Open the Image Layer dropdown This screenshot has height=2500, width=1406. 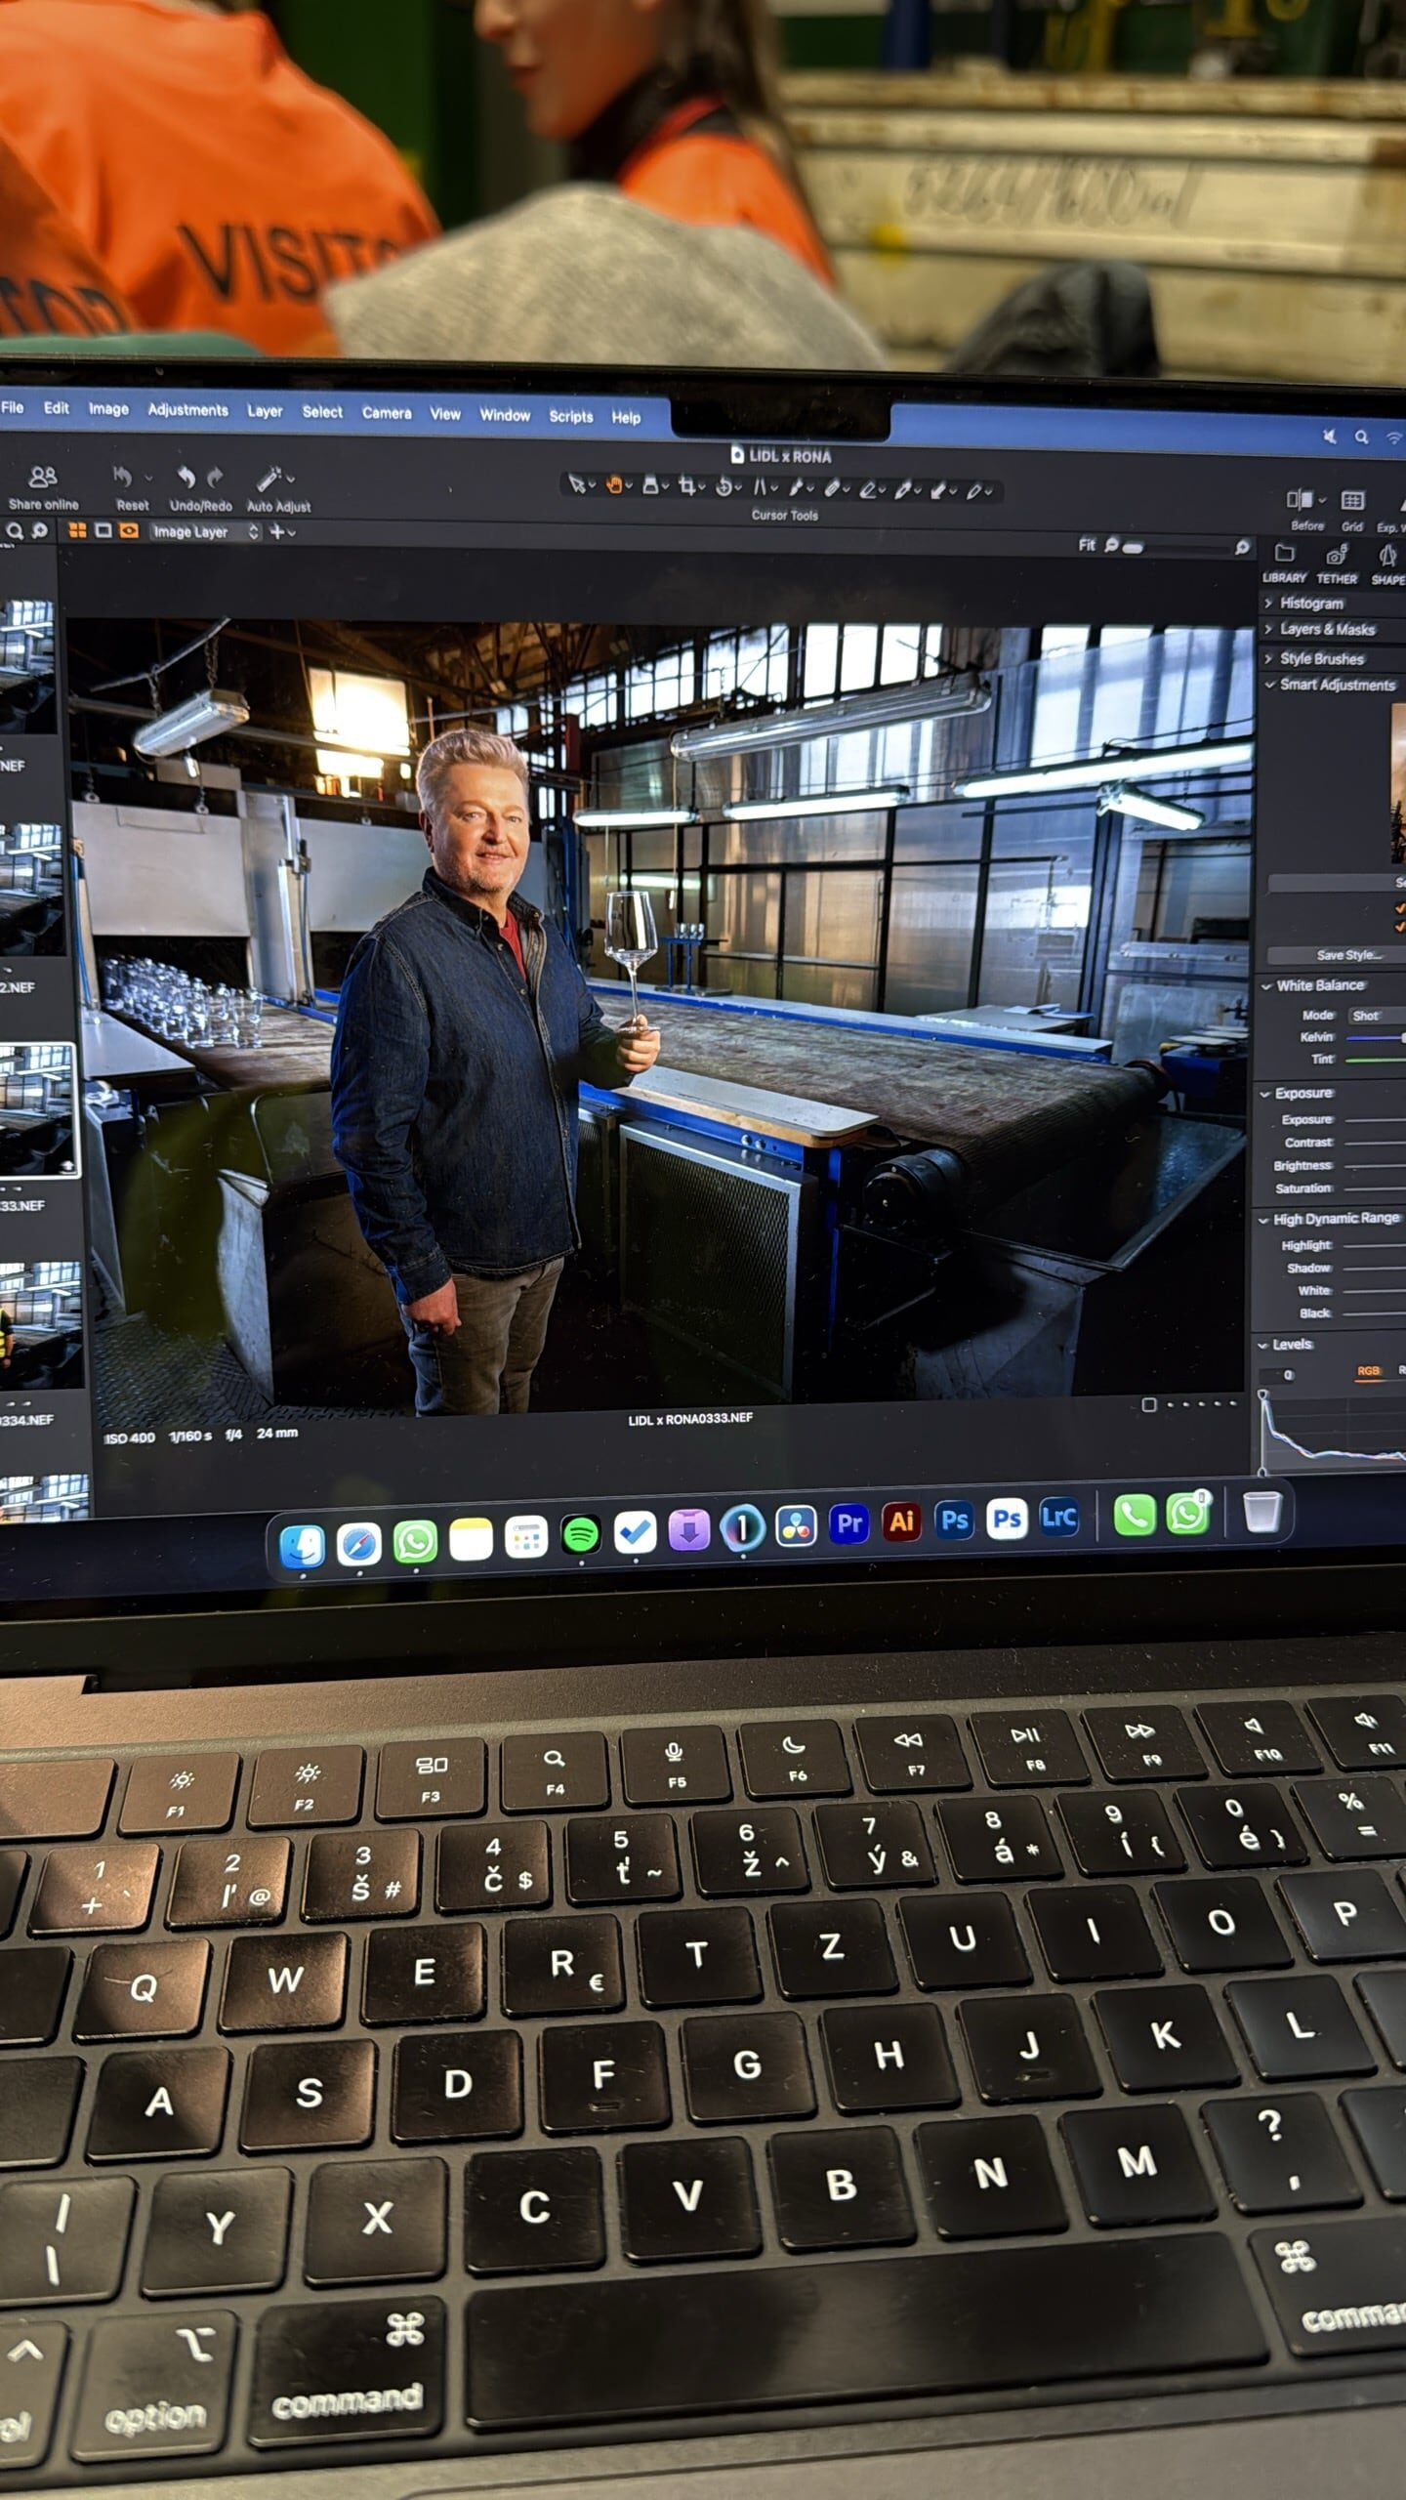(x=205, y=532)
